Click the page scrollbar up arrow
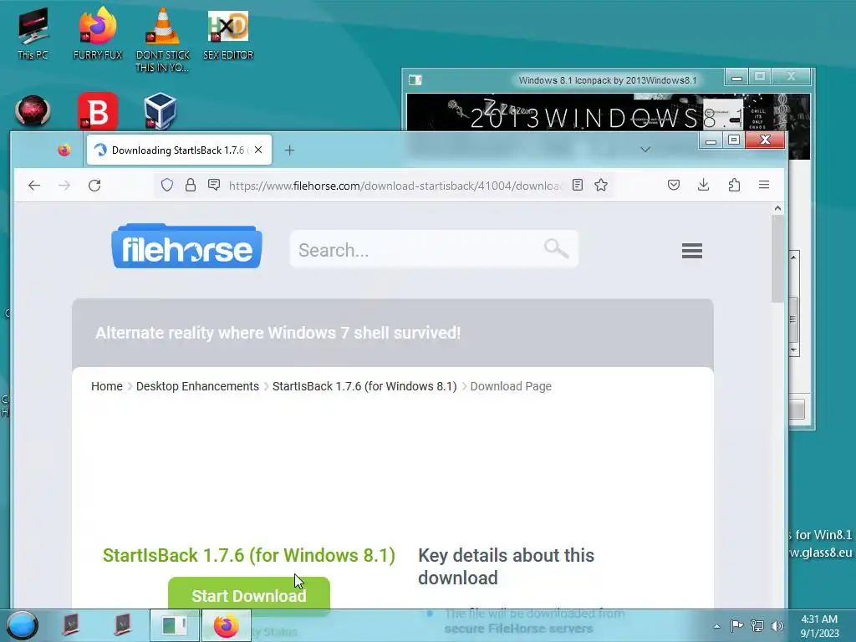 click(x=777, y=208)
